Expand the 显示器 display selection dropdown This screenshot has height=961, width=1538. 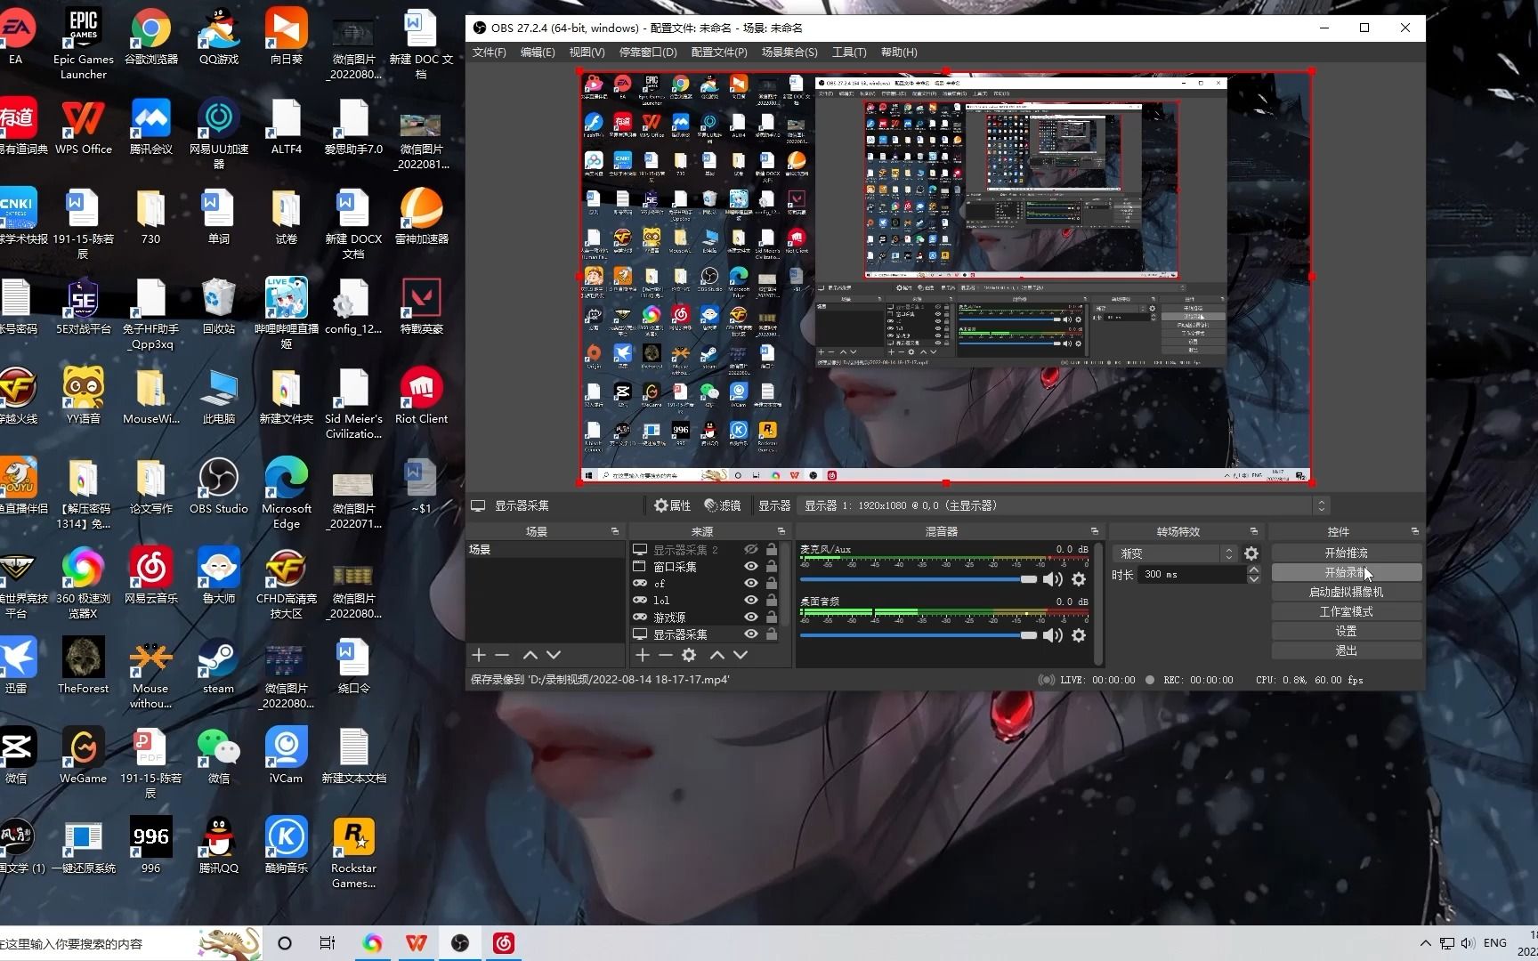click(1064, 505)
